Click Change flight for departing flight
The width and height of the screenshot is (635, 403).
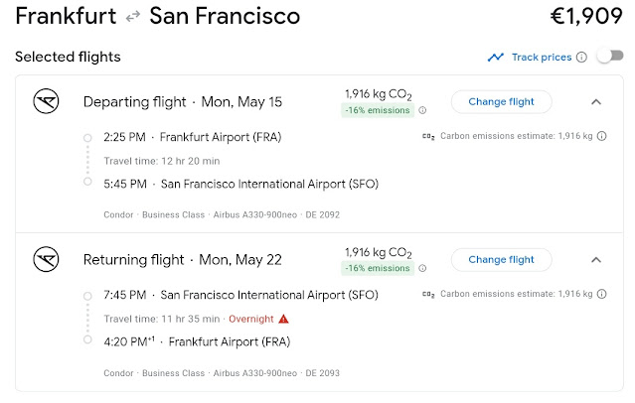501,101
